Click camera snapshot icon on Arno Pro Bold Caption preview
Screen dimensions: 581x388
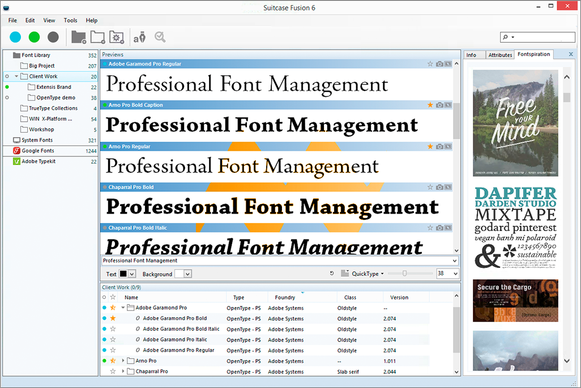click(439, 105)
